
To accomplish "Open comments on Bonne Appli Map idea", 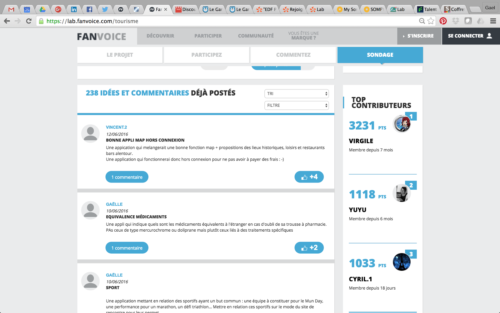I will click(127, 177).
